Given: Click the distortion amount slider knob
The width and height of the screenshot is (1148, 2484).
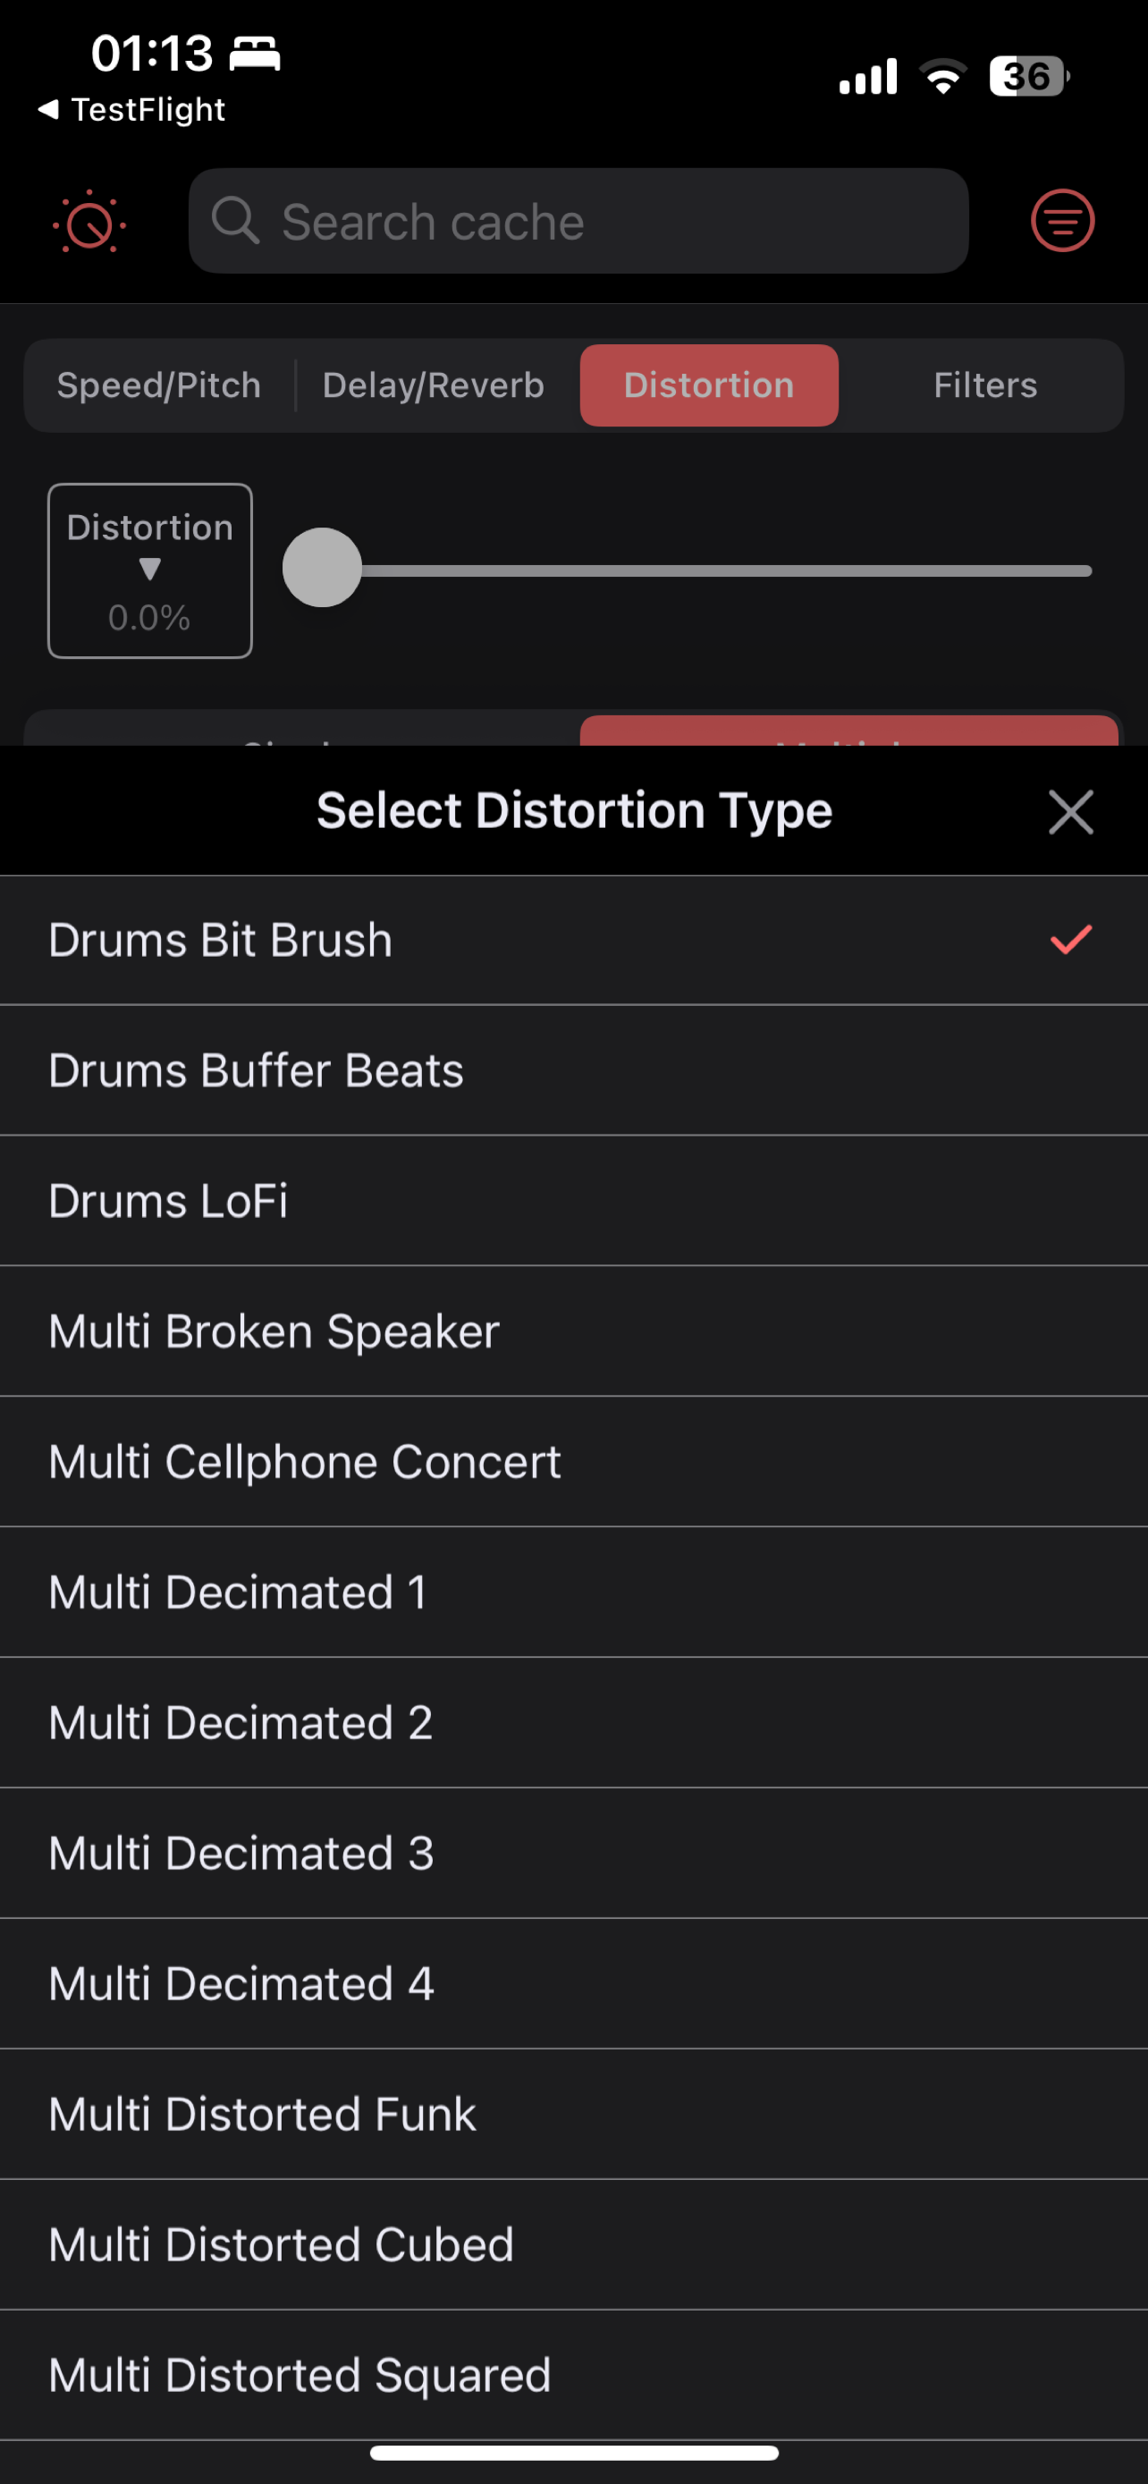Looking at the screenshot, I should click(x=322, y=568).
